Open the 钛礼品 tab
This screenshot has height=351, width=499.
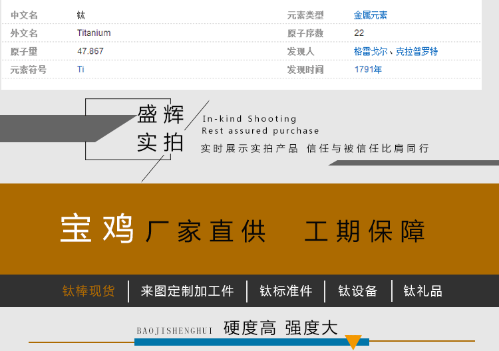(x=422, y=291)
